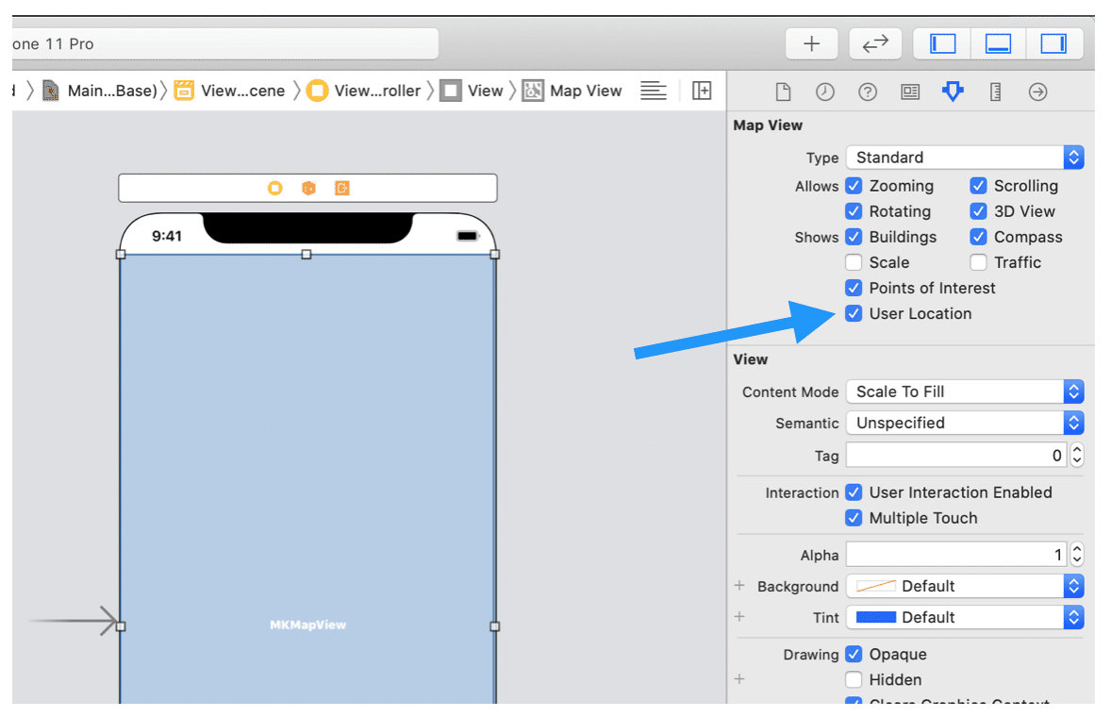The image size is (1111, 717).
Task: Click the View square icon in breadcrumb
Action: (x=451, y=91)
